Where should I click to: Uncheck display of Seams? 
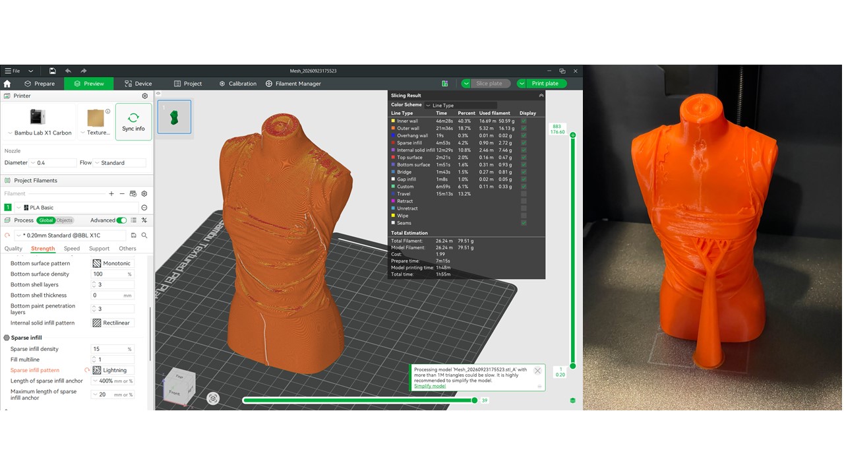tap(524, 223)
